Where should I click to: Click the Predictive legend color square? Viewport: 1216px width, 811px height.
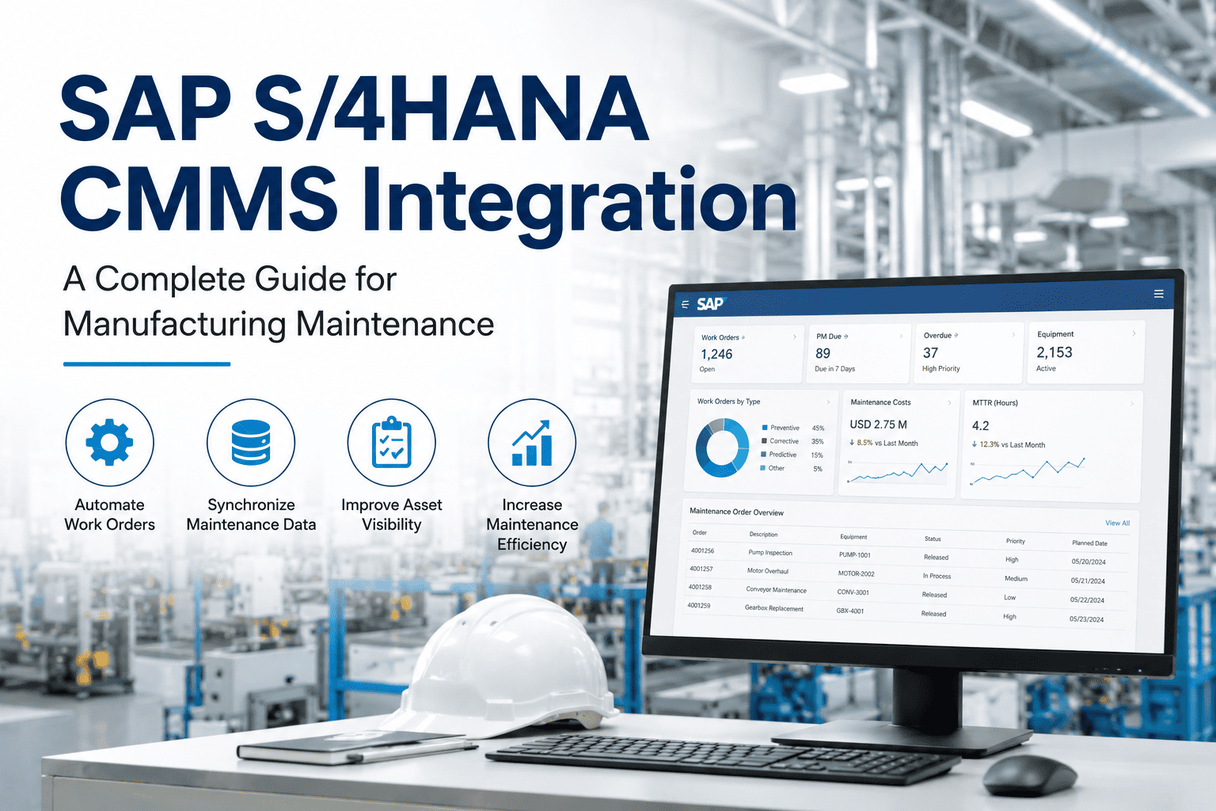tap(763, 454)
